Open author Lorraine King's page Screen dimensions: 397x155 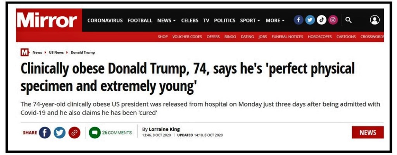pyautogui.click(x=164, y=129)
